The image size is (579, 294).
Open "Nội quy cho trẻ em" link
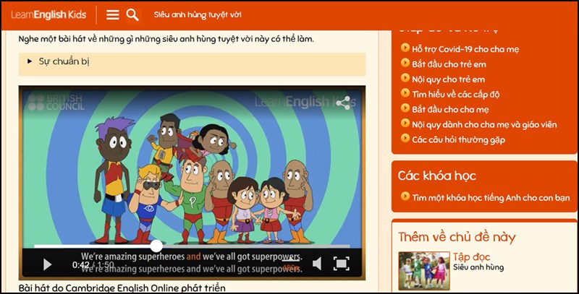click(448, 79)
